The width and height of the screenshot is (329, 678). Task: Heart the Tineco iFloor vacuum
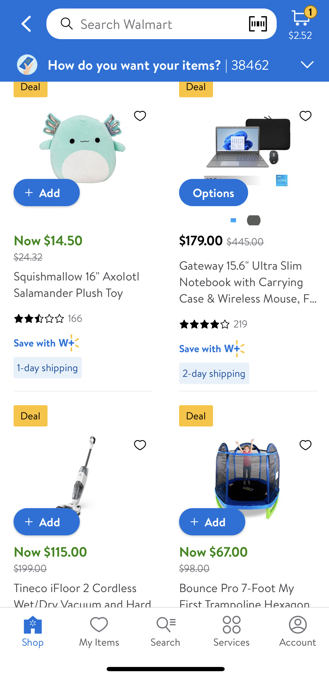point(140,445)
